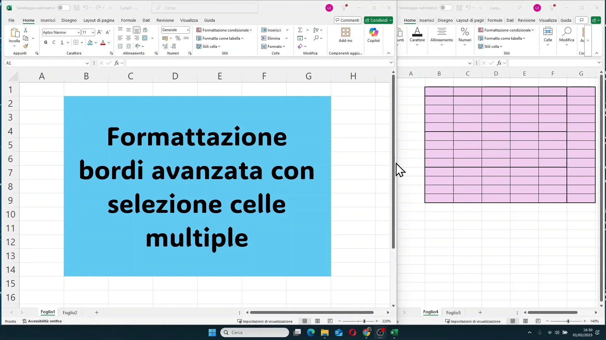Click the Clear eraser icon
This screenshot has width=606, height=340.
point(300,46)
